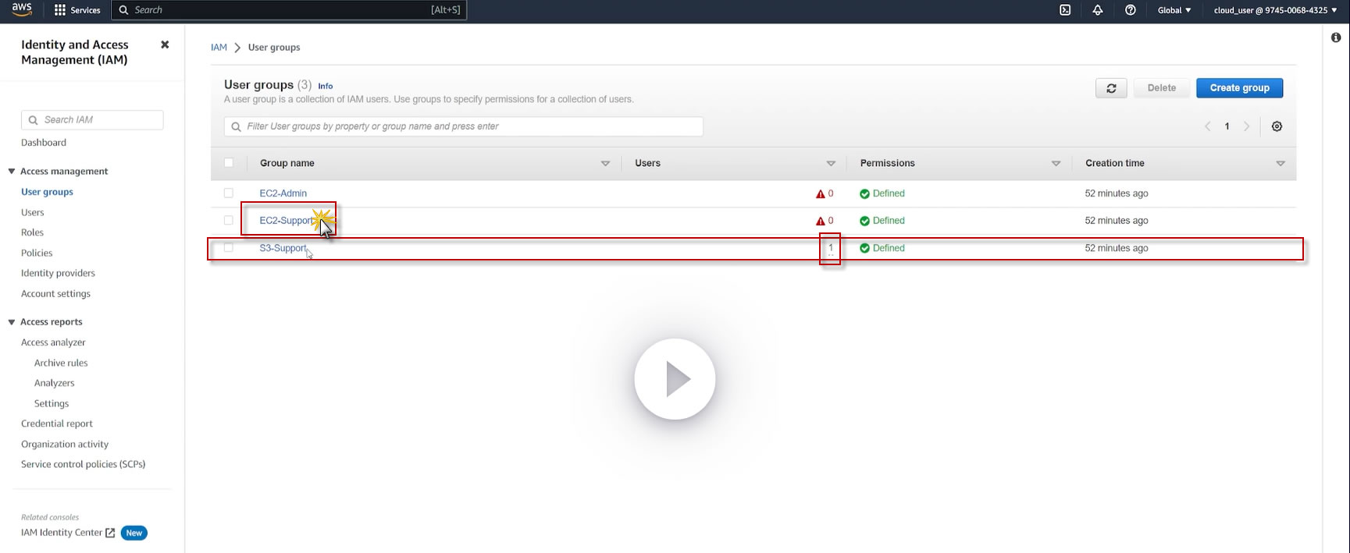Open Service control policies (SCPs)

pos(84,464)
